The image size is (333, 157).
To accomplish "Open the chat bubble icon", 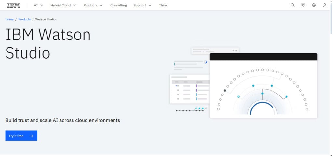I will (x=303, y=5).
